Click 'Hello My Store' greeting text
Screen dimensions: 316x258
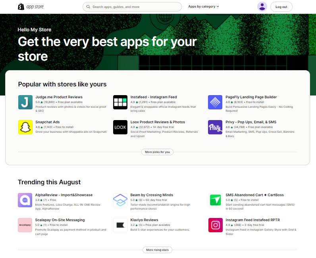[x=35, y=30]
